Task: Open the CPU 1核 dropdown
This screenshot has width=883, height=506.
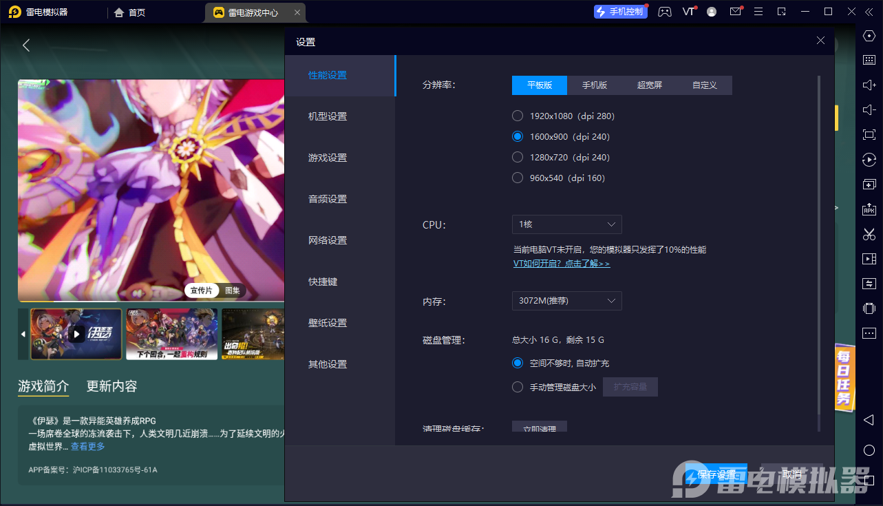Action: (x=566, y=224)
